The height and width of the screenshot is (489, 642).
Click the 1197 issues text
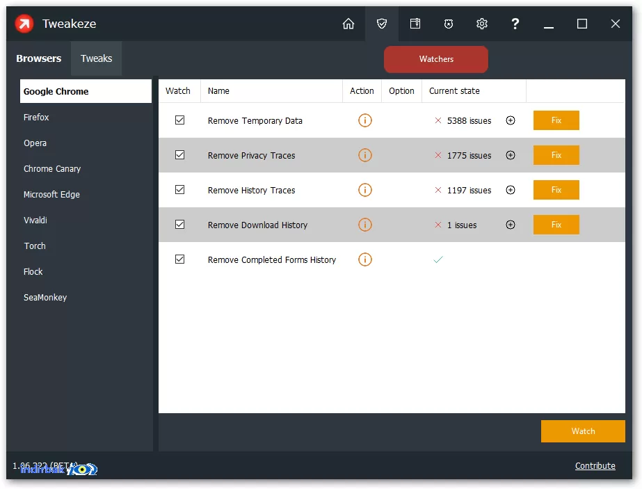[470, 191]
